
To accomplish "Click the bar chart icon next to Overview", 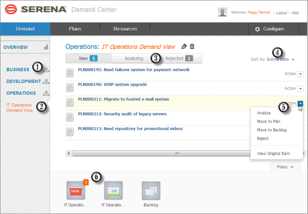I will point(46,47).
